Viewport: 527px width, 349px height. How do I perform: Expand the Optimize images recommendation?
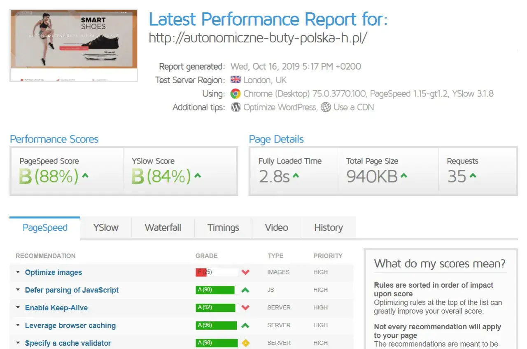point(18,272)
